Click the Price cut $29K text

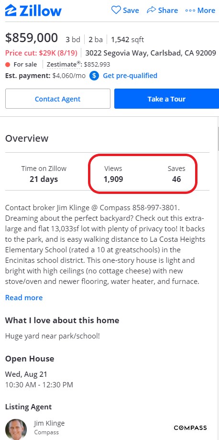pyautogui.click(x=41, y=53)
